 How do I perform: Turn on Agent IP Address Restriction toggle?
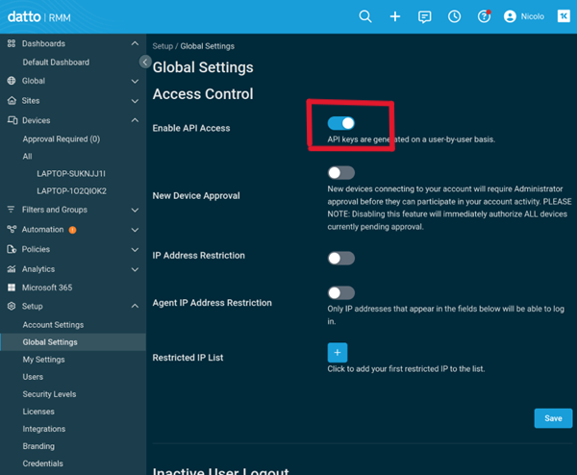tap(341, 293)
